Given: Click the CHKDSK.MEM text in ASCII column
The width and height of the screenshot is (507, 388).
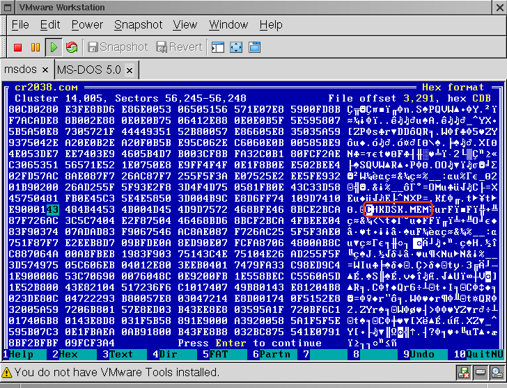Looking at the screenshot, I should point(398,209).
